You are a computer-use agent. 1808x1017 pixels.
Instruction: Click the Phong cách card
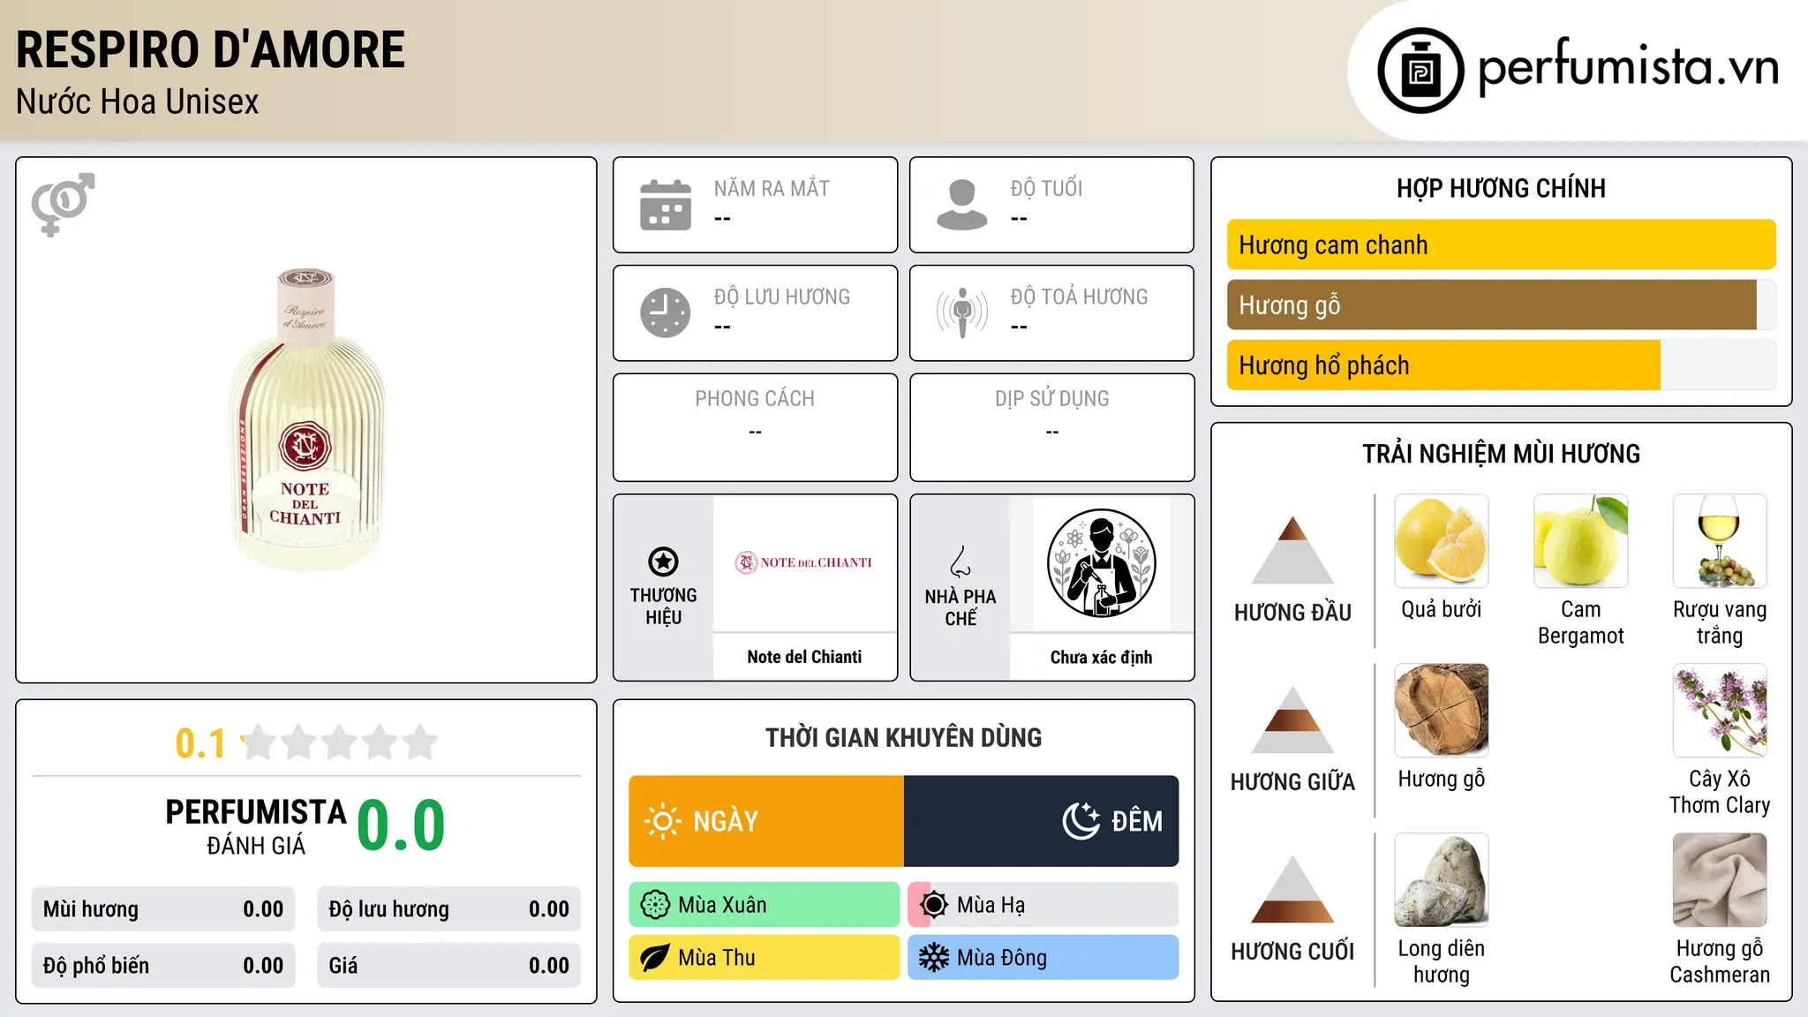(755, 427)
